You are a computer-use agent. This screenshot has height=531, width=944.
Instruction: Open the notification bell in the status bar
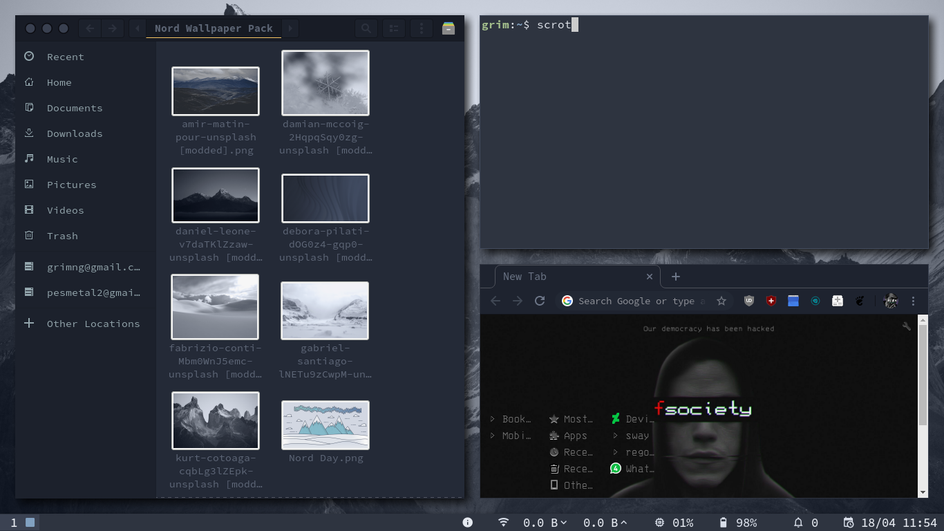pos(798,523)
